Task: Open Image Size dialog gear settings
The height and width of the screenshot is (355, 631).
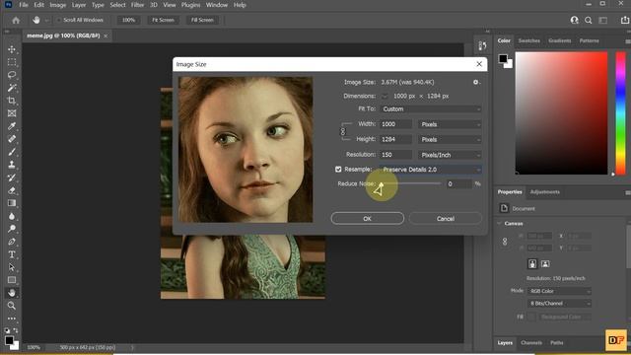Action: 476,82
